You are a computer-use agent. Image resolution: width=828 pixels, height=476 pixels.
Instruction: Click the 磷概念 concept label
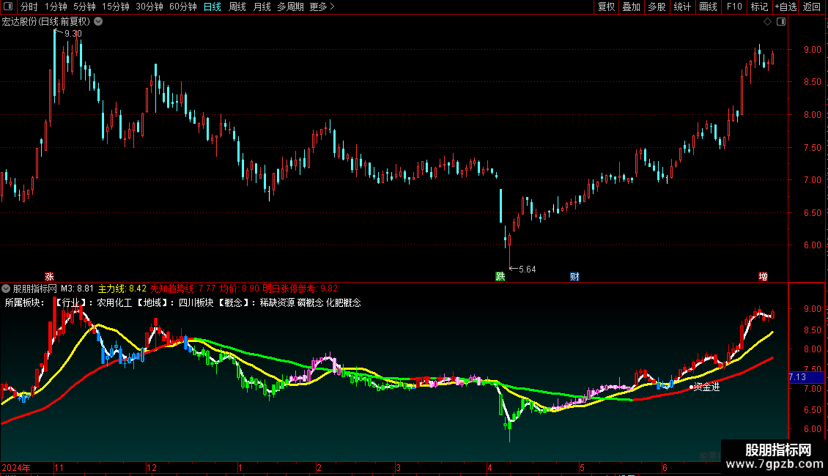310,303
